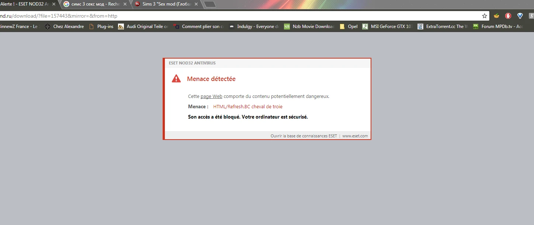This screenshot has height=225, width=534.
Task: Open the Comment plier son bookmark
Action: 198,27
